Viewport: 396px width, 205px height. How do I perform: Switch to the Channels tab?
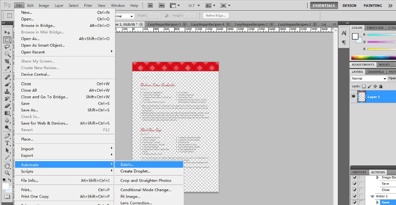(375, 72)
